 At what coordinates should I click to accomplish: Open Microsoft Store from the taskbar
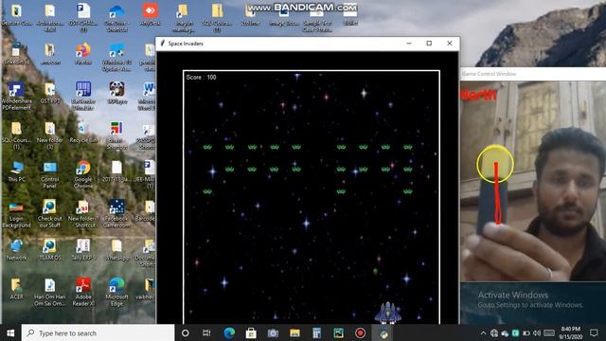coord(251,332)
